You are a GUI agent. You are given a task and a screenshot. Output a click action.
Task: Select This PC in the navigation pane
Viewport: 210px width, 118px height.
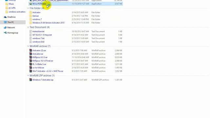point(10,22)
